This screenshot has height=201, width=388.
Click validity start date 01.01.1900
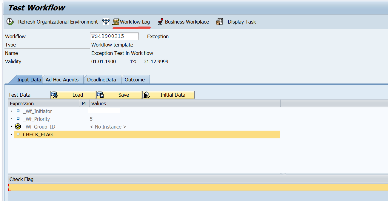point(104,61)
